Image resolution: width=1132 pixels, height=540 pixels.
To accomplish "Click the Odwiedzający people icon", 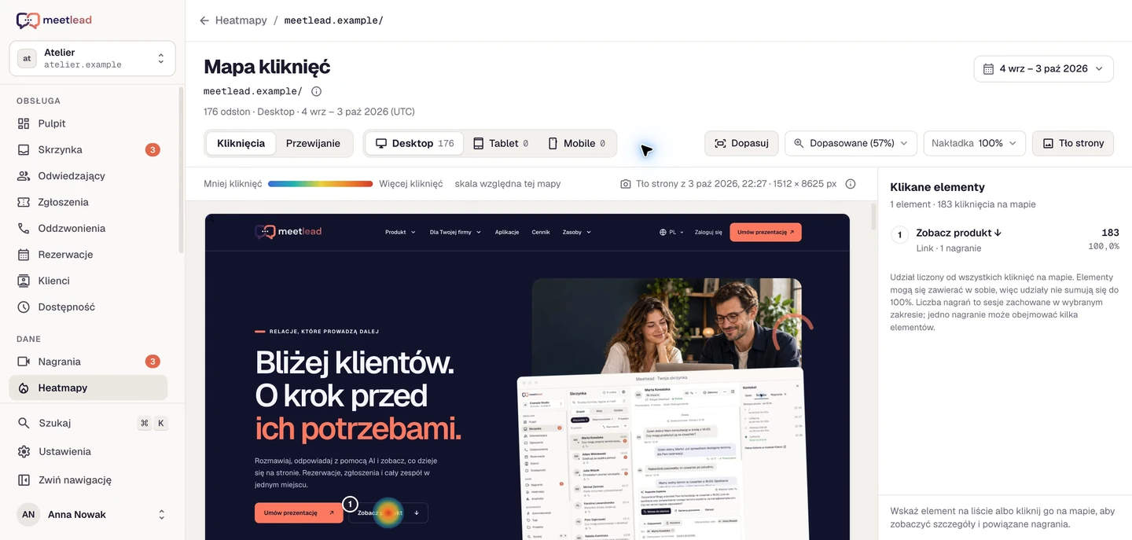I will pos(24,176).
